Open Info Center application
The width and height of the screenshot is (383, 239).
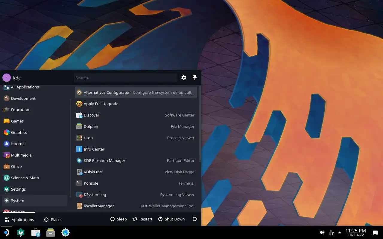(136, 149)
